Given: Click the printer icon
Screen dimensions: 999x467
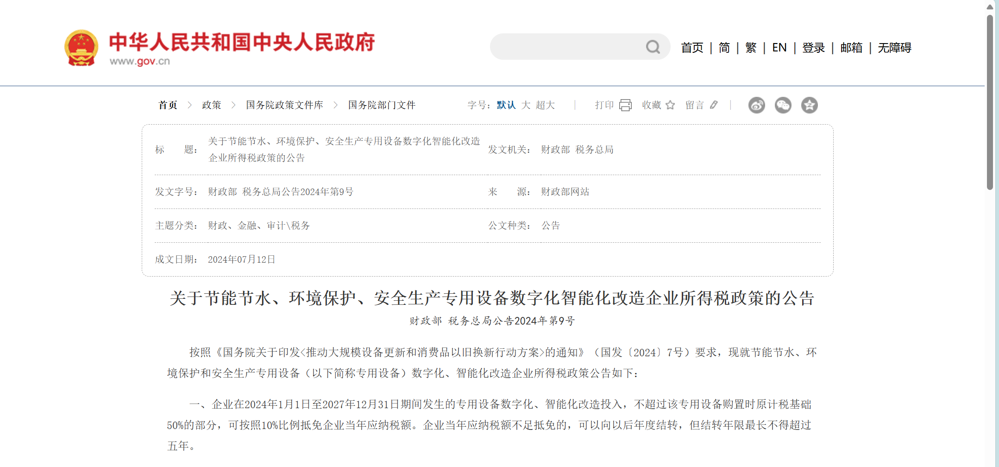Looking at the screenshot, I should coord(625,105).
